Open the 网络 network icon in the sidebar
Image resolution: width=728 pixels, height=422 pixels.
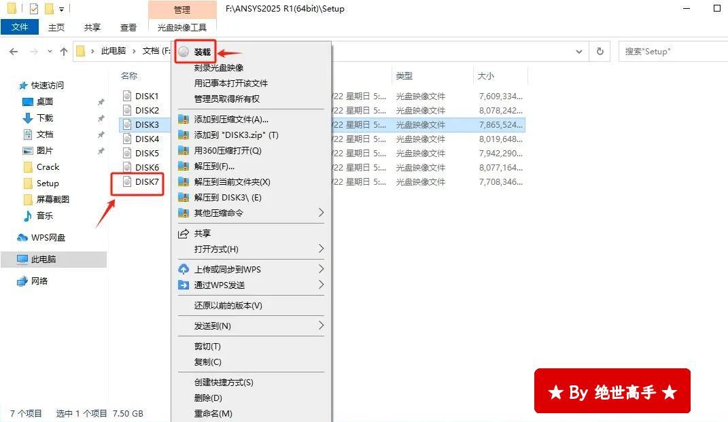pos(22,281)
